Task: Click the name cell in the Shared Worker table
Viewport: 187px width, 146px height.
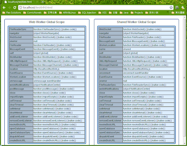Action: (111, 49)
